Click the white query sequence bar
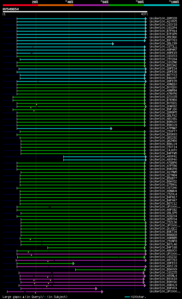 pyautogui.click(x=75, y=12)
